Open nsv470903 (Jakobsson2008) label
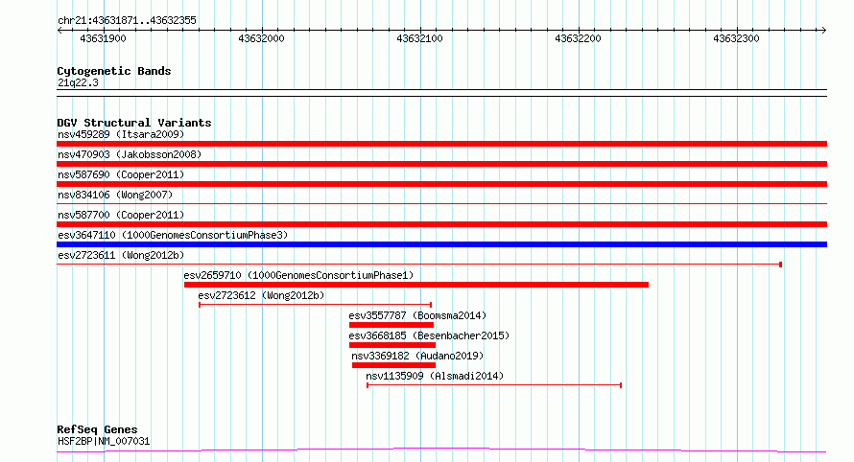The image size is (854, 462). [130, 154]
